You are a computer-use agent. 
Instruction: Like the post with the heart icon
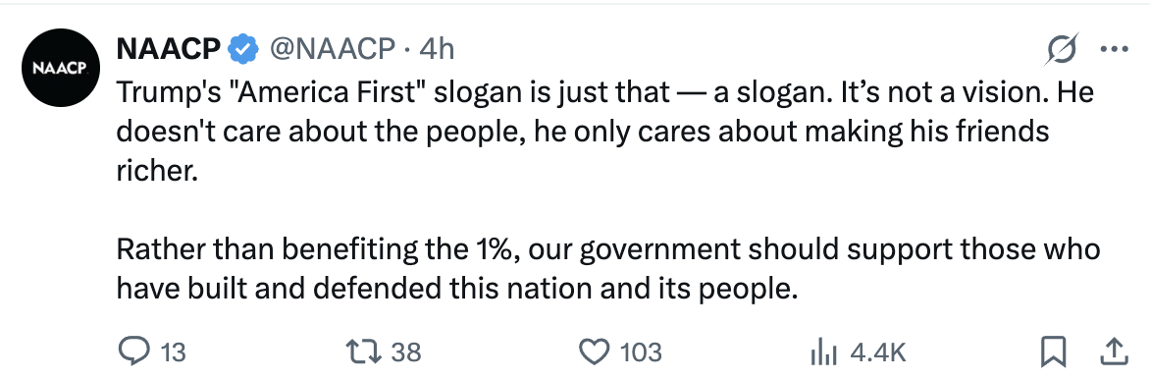(595, 352)
